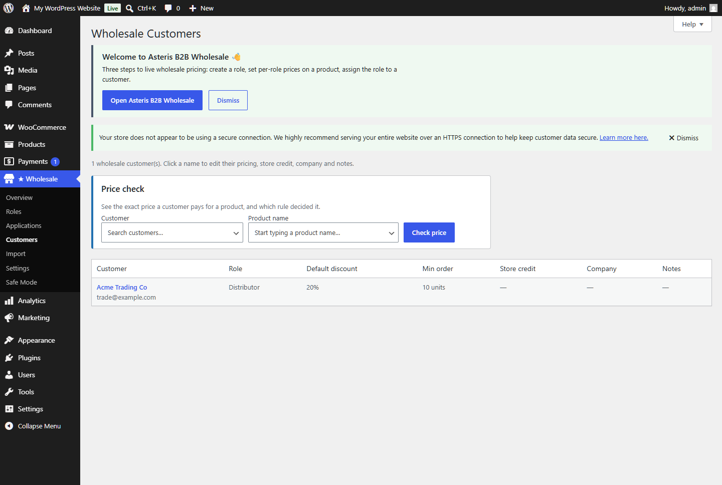Open Overview submenu item
722x485 pixels.
click(x=19, y=198)
